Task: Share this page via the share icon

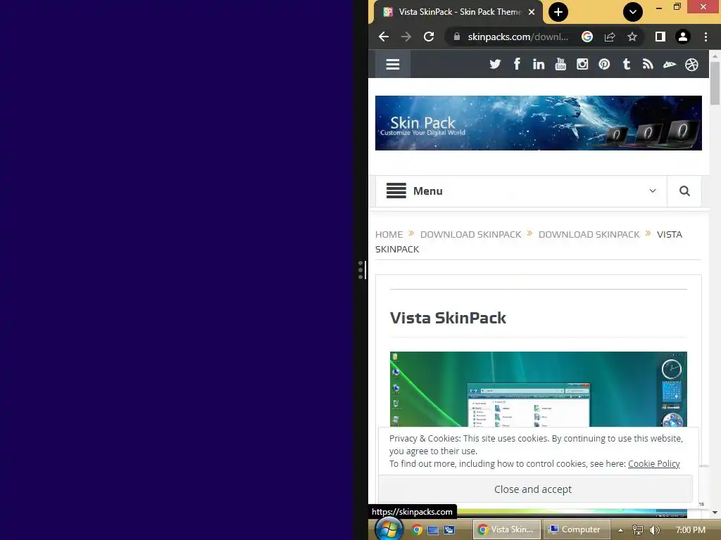Action: (610, 37)
